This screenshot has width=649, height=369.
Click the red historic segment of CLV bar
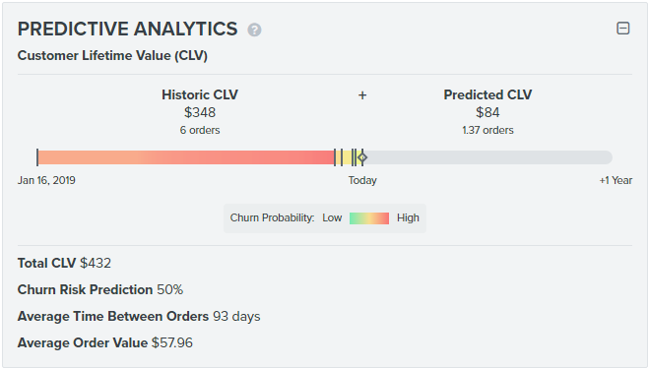(x=186, y=157)
